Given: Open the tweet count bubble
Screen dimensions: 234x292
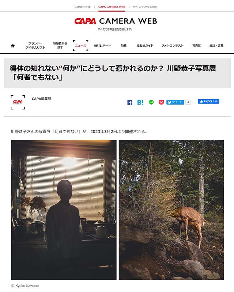Looking at the screenshot, I should [188, 102].
